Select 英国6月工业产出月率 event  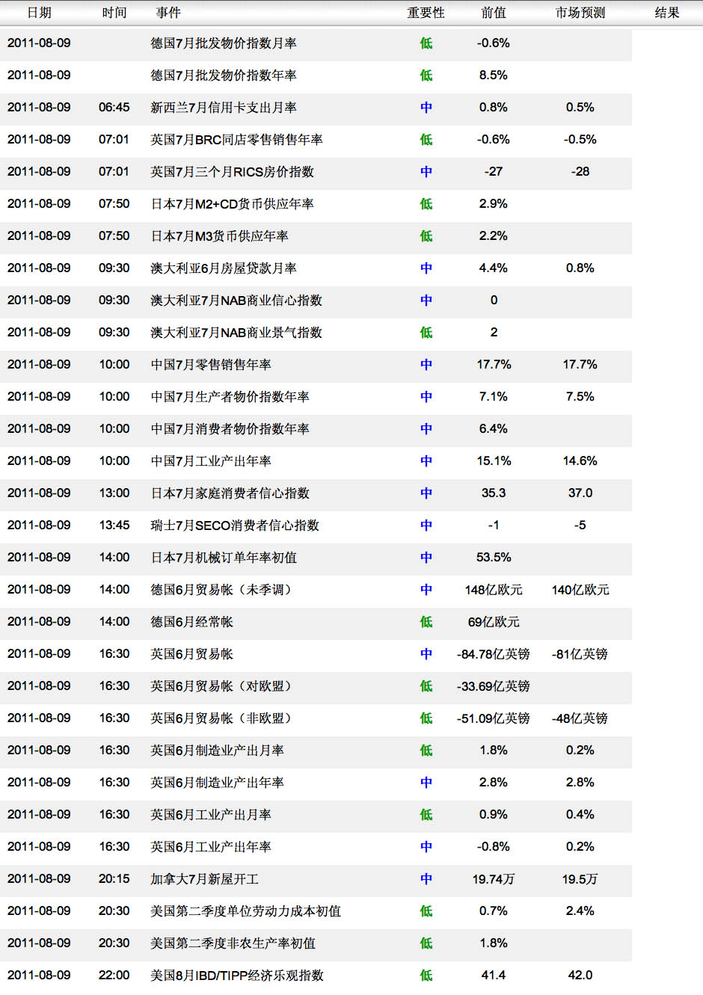click(x=211, y=815)
